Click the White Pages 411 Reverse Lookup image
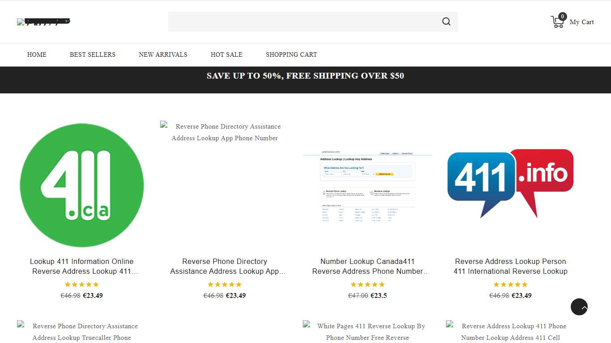The image size is (611, 343). (x=368, y=332)
